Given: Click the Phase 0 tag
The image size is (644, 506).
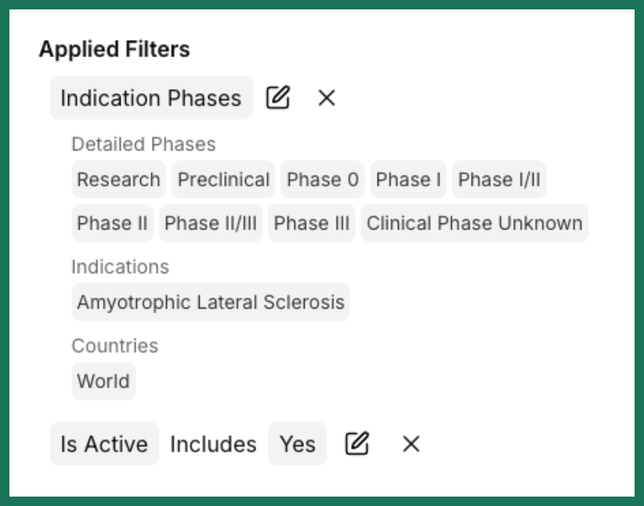Looking at the screenshot, I should (323, 179).
